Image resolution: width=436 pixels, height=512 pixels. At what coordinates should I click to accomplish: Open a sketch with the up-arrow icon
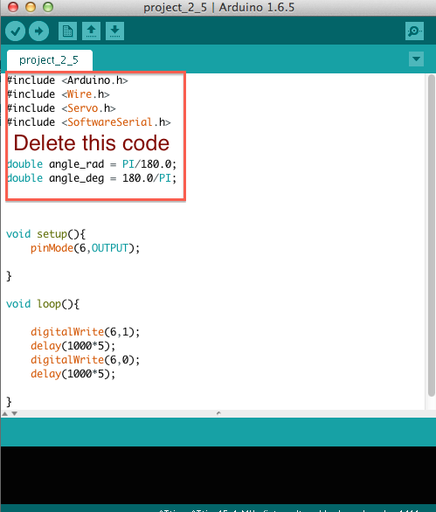(x=91, y=31)
